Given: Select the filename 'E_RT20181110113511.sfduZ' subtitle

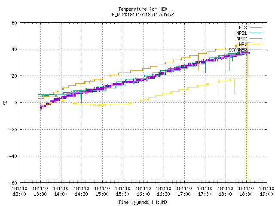Looking at the screenshot, I should 143,15.
